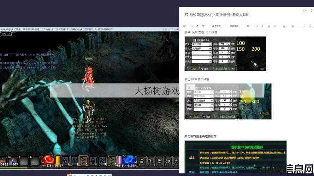Click the pin icon at the document top right
The height and width of the screenshot is (176, 314).
tap(312, 11)
